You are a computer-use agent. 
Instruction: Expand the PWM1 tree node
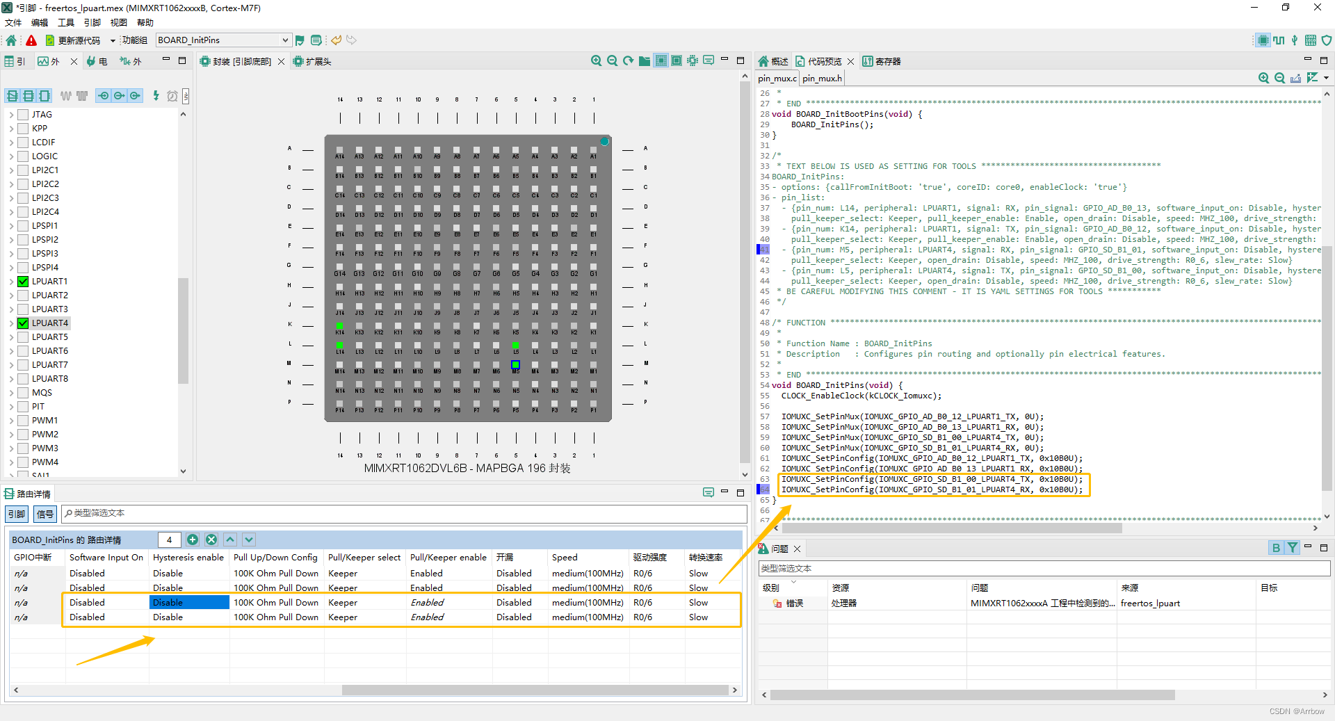point(11,421)
